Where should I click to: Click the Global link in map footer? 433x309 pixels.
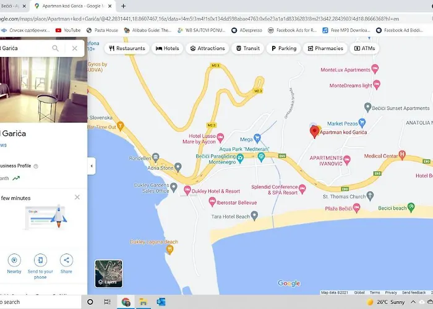[x=359, y=292]
